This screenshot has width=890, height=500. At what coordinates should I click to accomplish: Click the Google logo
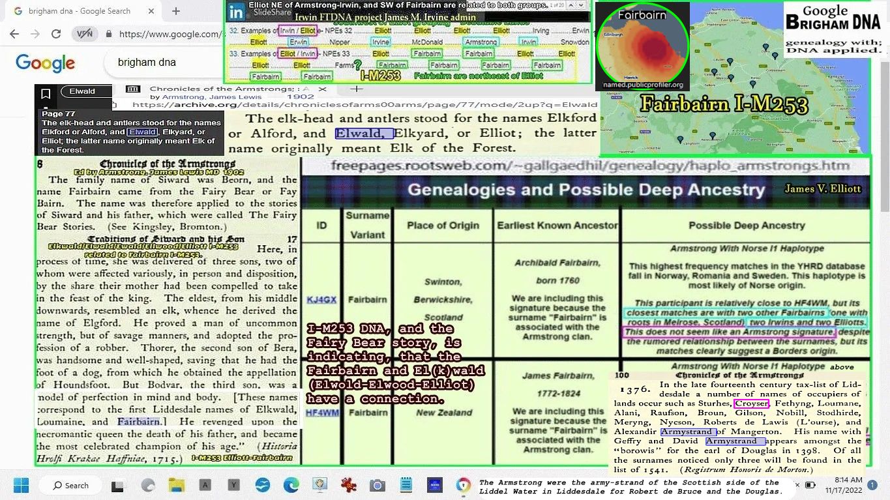tap(45, 63)
